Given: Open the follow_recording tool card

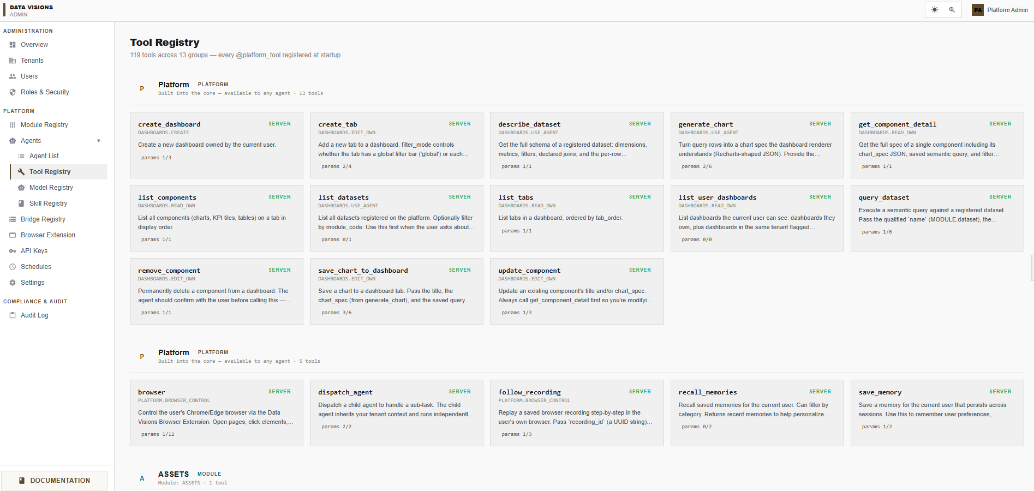Looking at the screenshot, I should click(577, 413).
